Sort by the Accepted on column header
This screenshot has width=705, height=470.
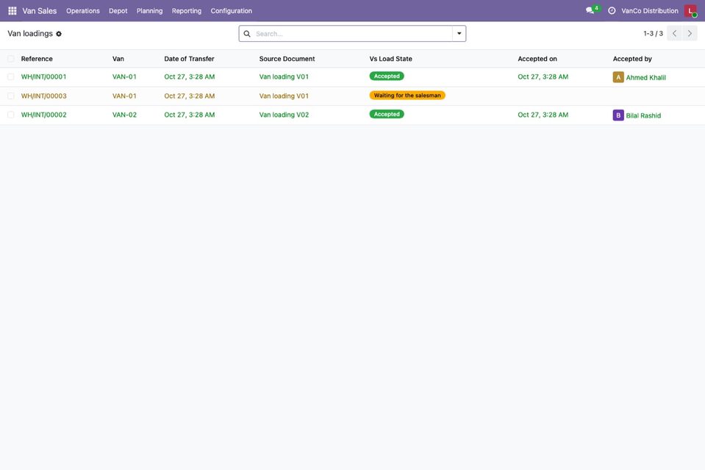pos(537,59)
